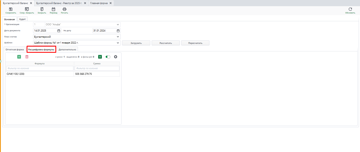360x152 pixels.
Task: Expand the План счетов dropdown
Action: click(118, 37)
